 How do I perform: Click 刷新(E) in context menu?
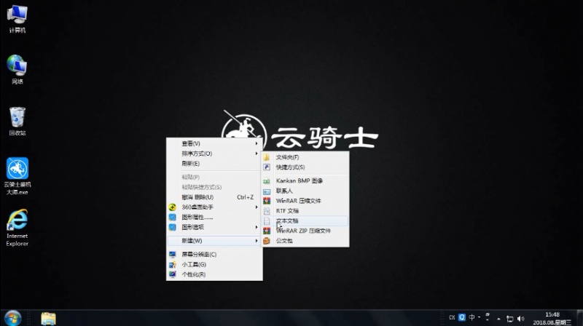pyautogui.click(x=214, y=164)
